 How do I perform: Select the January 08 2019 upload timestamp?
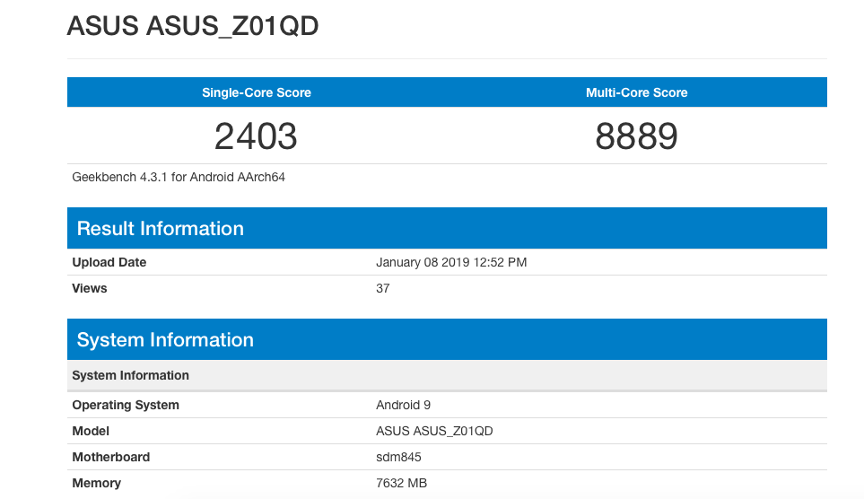(450, 262)
